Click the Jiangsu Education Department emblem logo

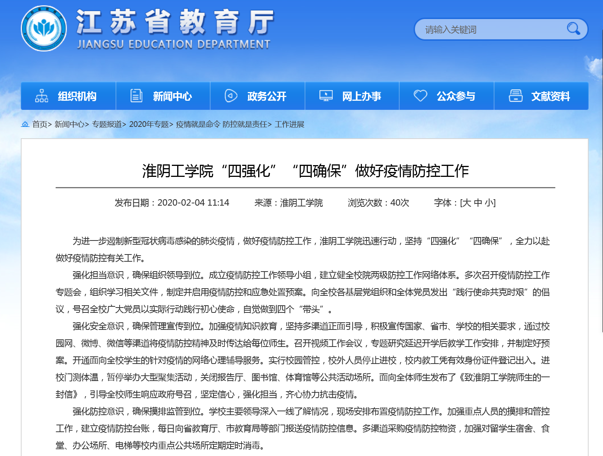(x=44, y=29)
